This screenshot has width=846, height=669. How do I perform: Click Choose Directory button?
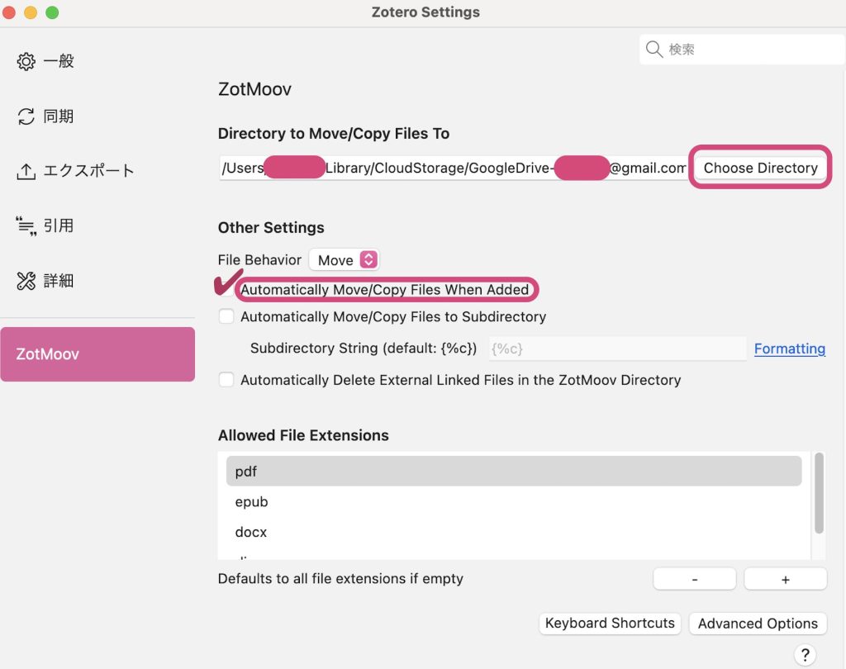coord(760,168)
